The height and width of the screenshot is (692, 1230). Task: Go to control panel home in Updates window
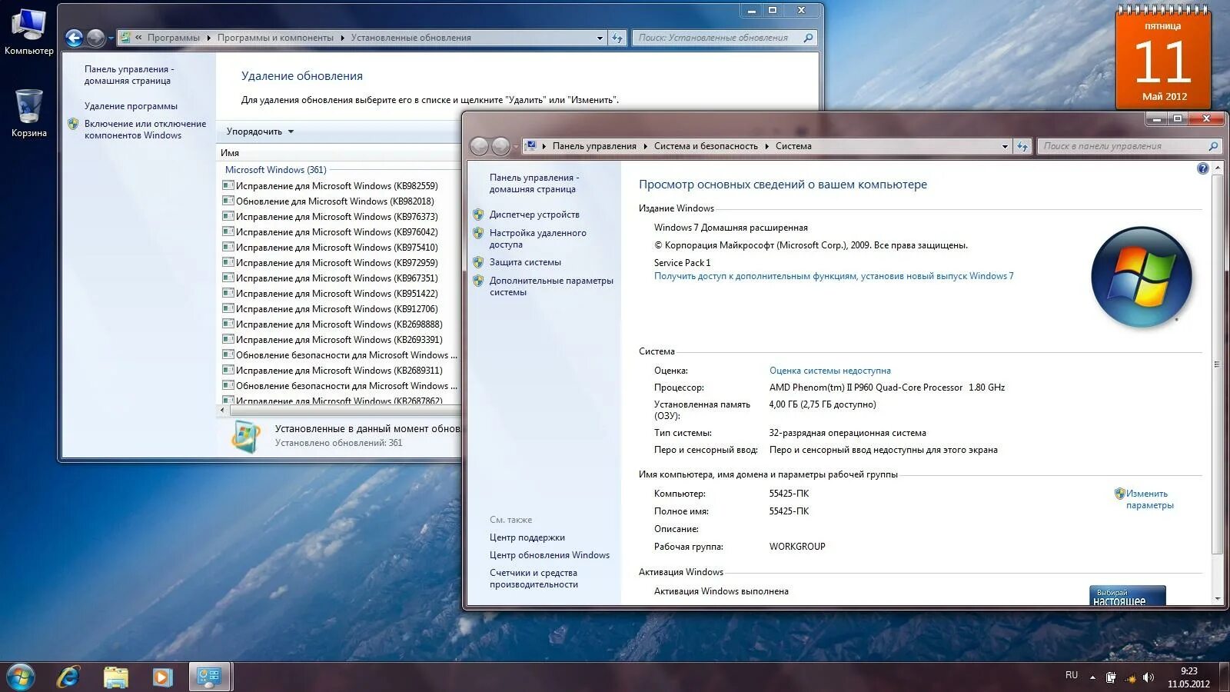129,75
